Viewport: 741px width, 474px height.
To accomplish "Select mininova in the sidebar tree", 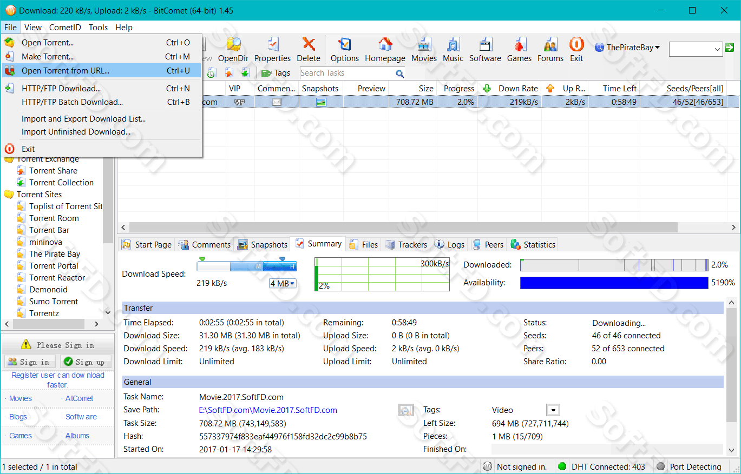I will click(45, 242).
